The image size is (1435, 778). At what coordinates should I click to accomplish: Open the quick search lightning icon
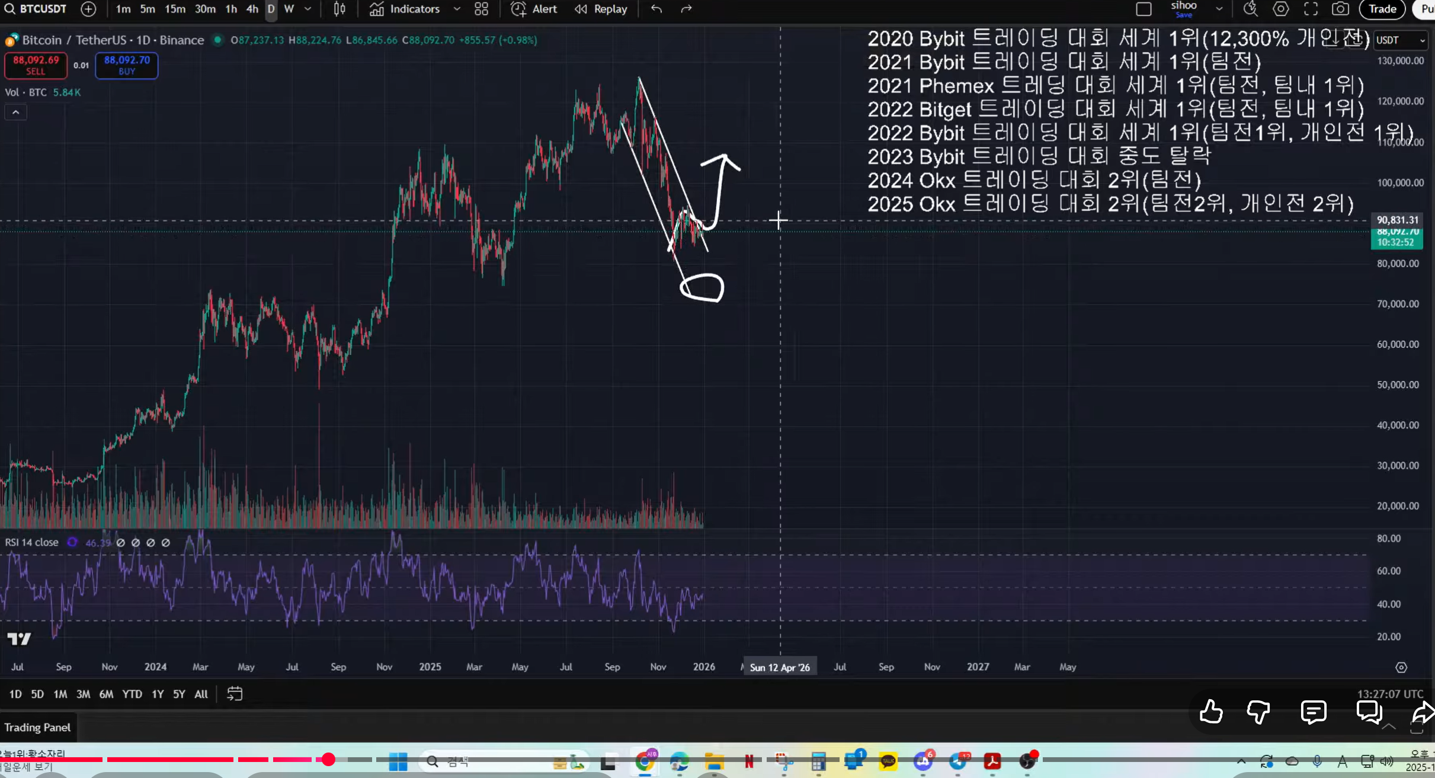[x=1250, y=9]
